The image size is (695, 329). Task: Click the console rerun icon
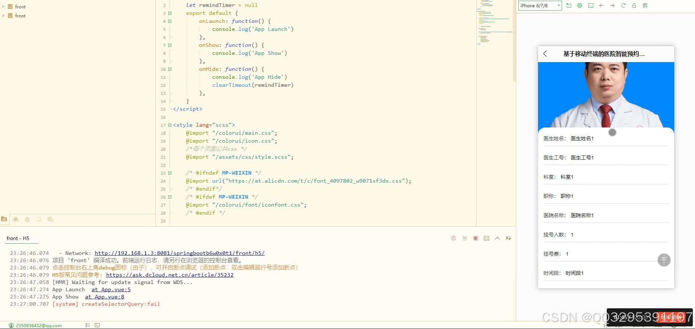[x=464, y=238]
